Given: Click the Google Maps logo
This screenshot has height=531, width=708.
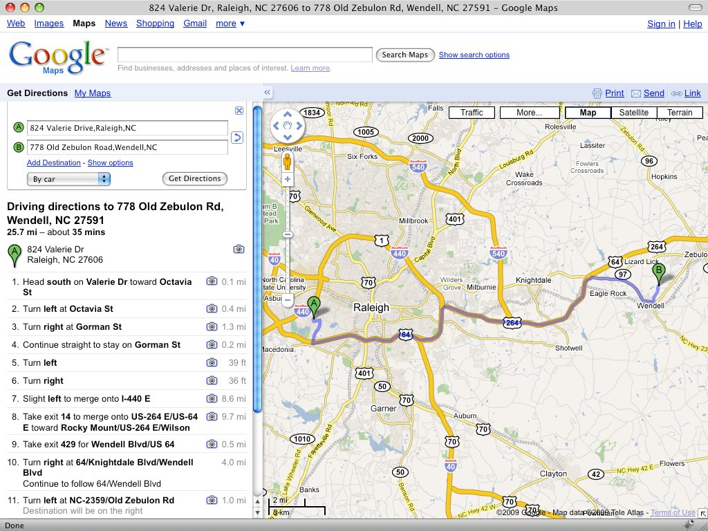Looking at the screenshot, I should click(58, 57).
